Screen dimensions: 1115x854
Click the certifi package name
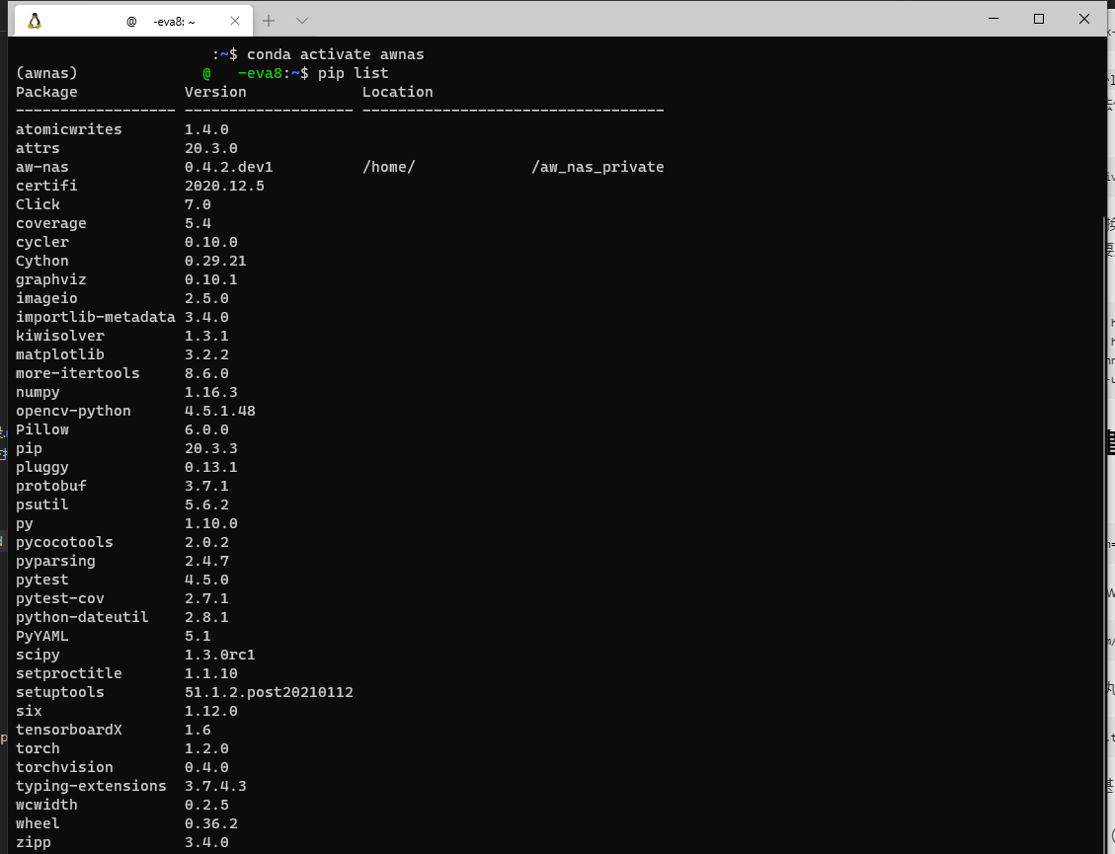coord(46,186)
